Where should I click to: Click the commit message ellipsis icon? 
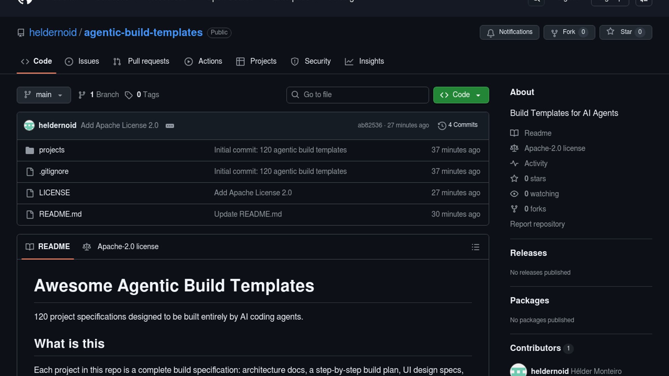170,126
